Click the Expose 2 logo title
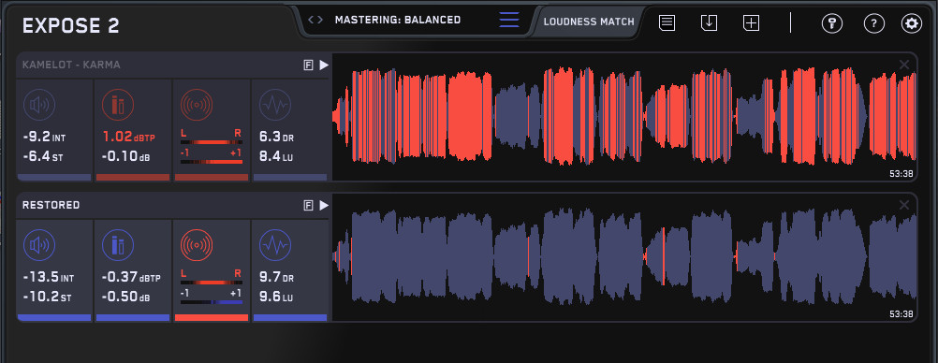The width and height of the screenshot is (938, 363). point(70,25)
